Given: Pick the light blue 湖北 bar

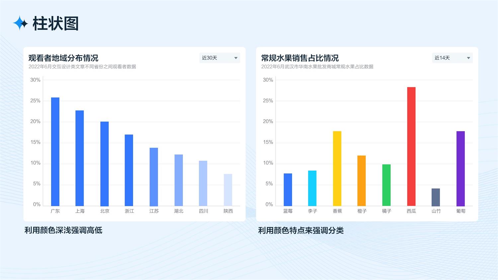Looking at the screenshot, I should coord(179,180).
